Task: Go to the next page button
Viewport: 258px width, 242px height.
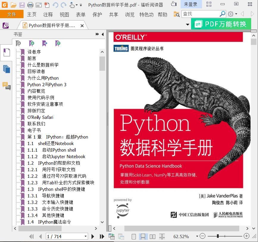Action: [x=93, y=236]
